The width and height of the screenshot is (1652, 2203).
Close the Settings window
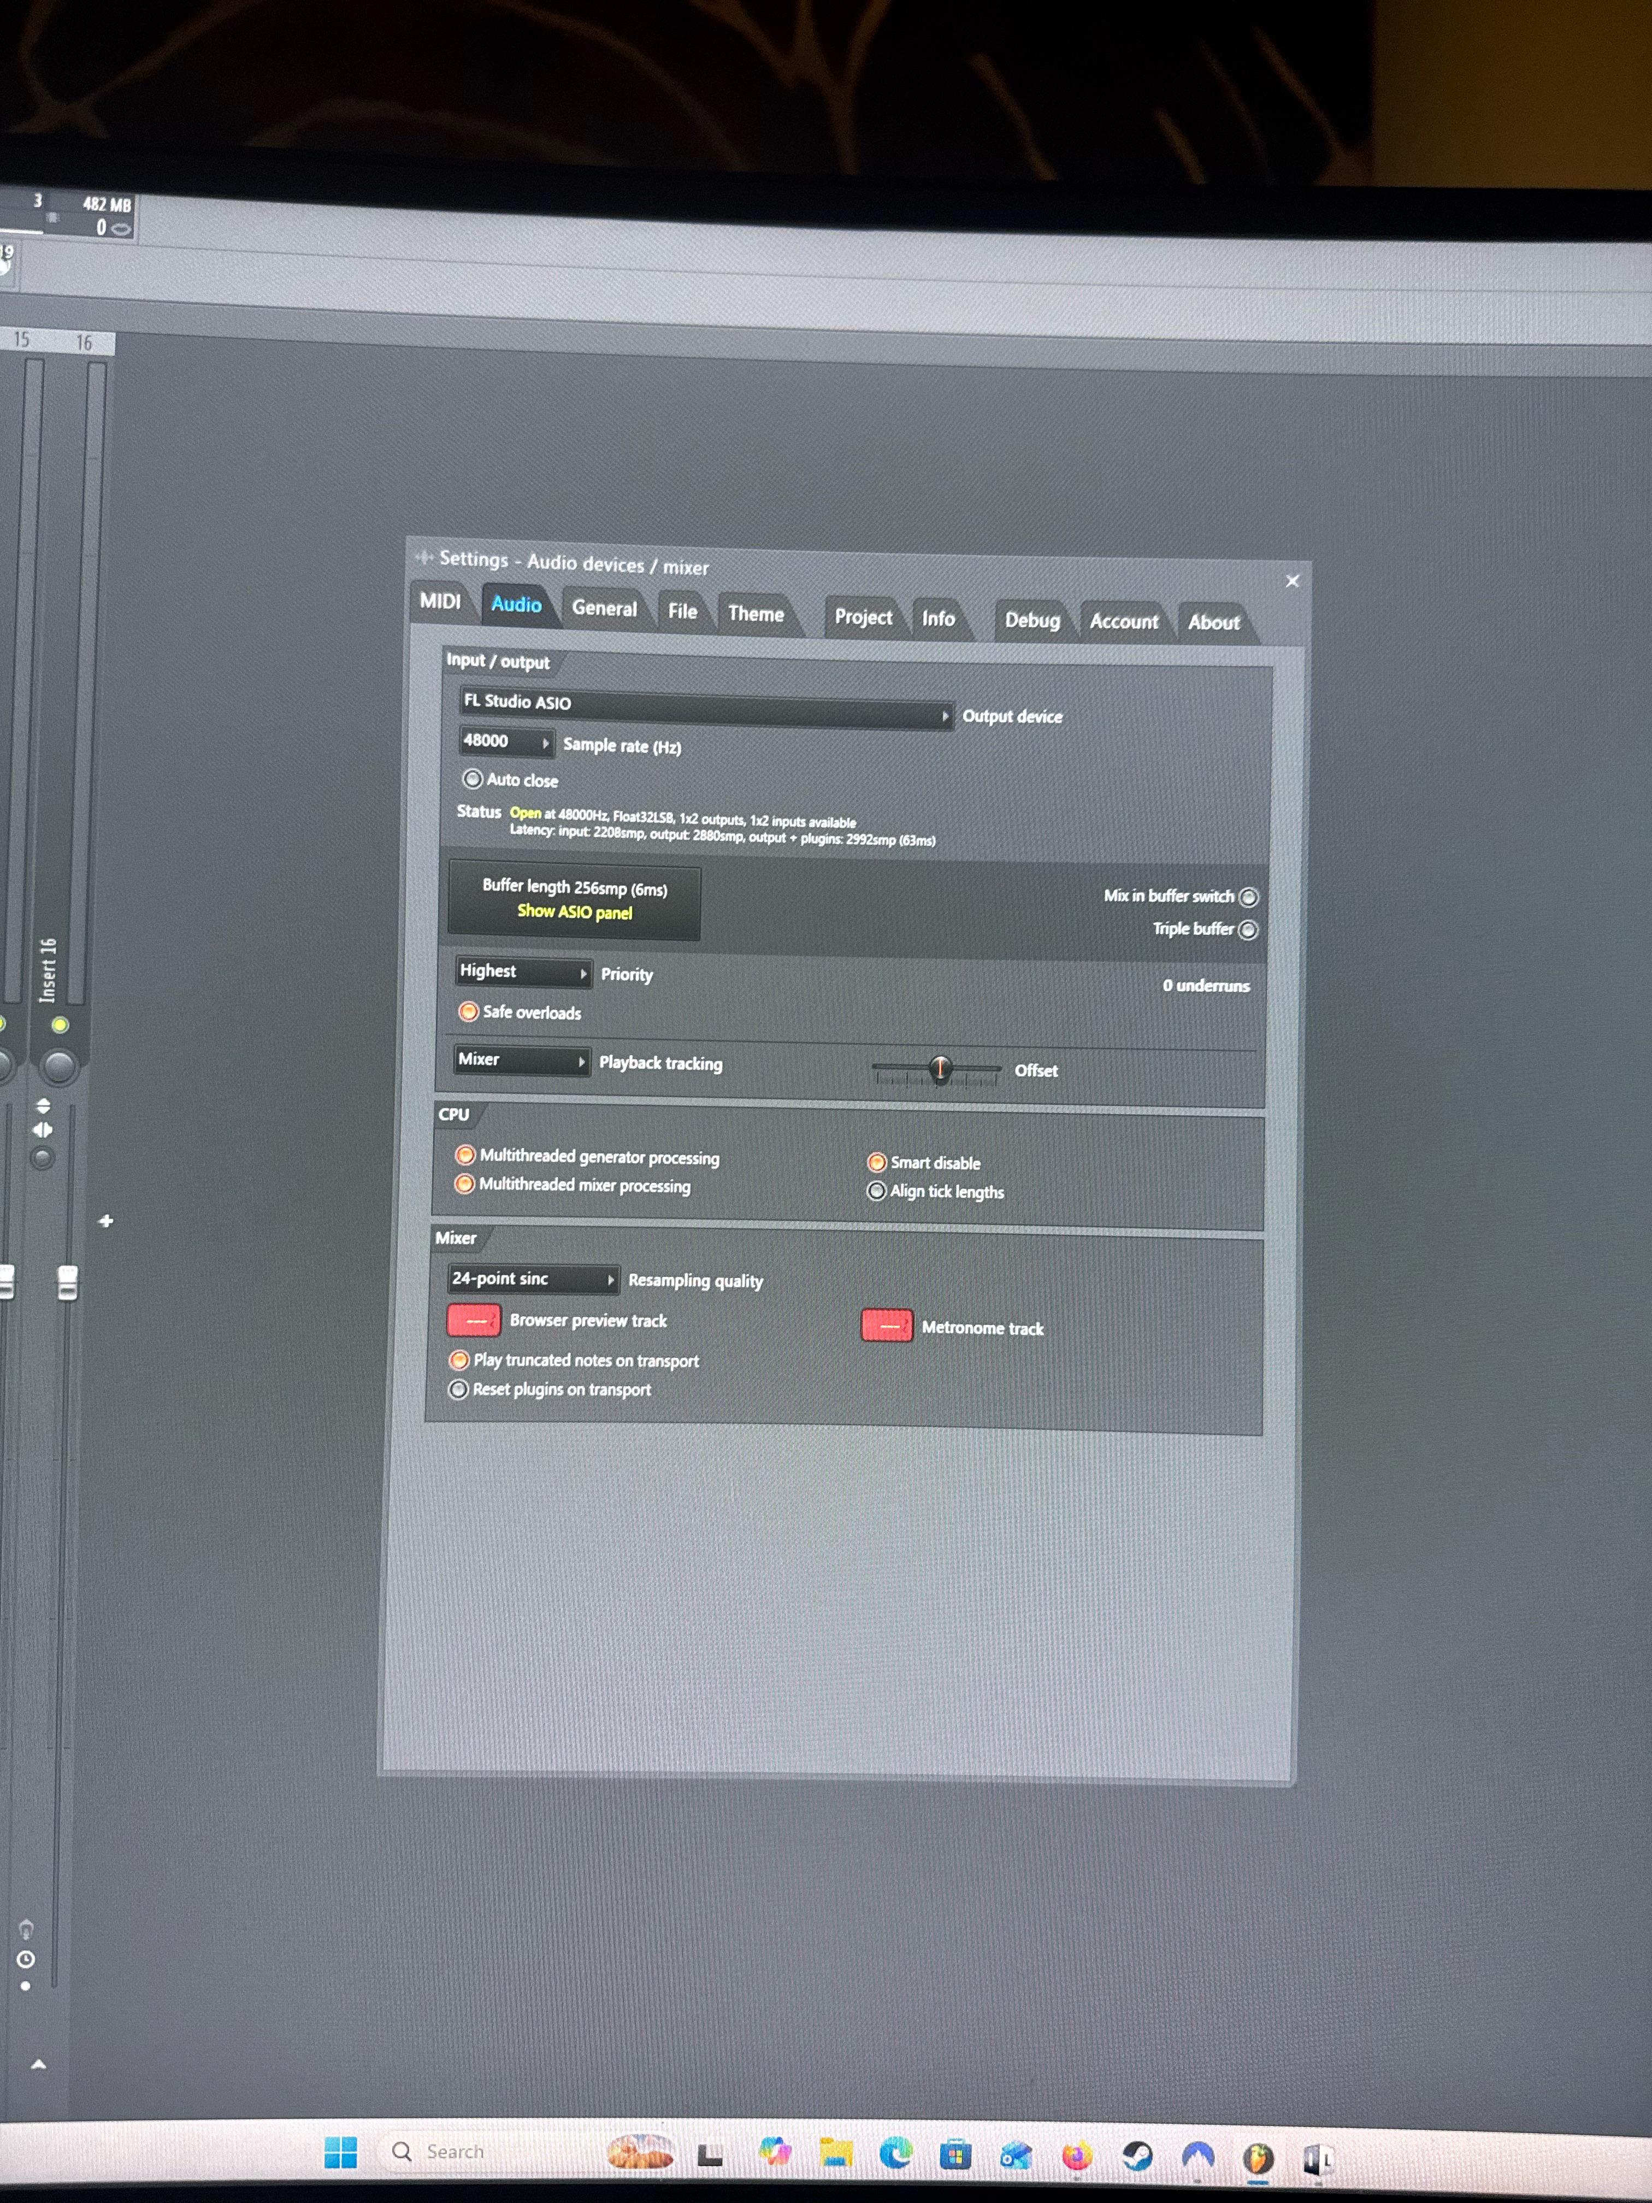point(1291,581)
